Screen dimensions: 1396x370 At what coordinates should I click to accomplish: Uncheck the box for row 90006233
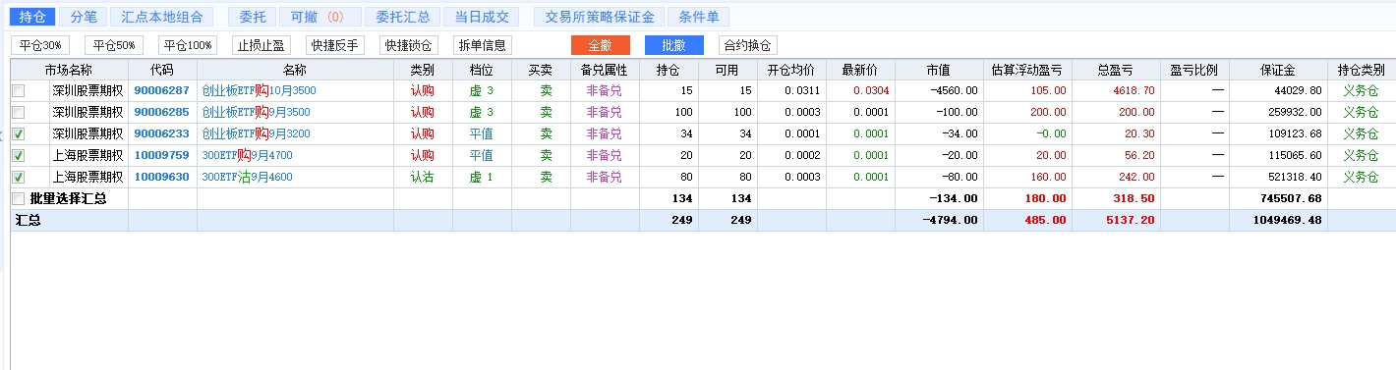click(19, 133)
